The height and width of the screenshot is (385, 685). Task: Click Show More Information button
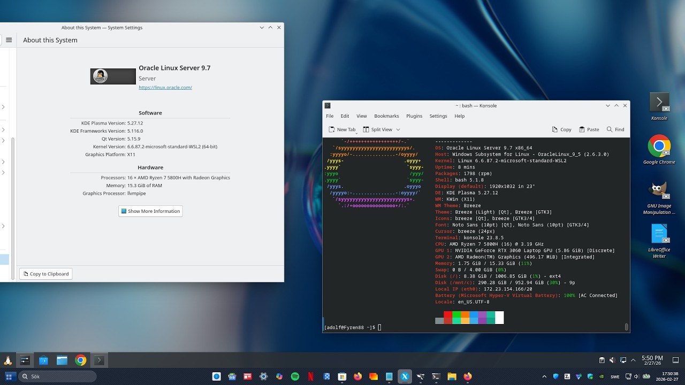pyautogui.click(x=150, y=211)
